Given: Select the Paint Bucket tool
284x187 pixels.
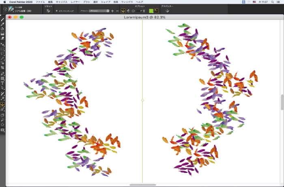Looking at the screenshot, I should tap(3, 29).
